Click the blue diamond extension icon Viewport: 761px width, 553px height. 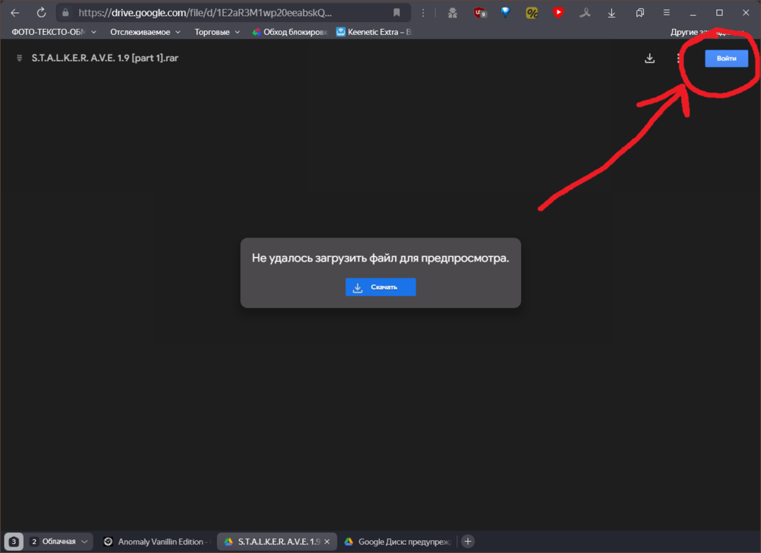505,13
